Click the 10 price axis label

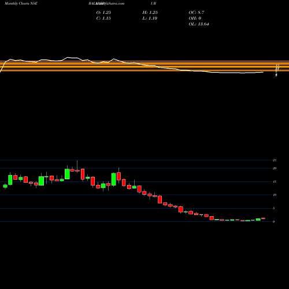(x=275, y=195)
